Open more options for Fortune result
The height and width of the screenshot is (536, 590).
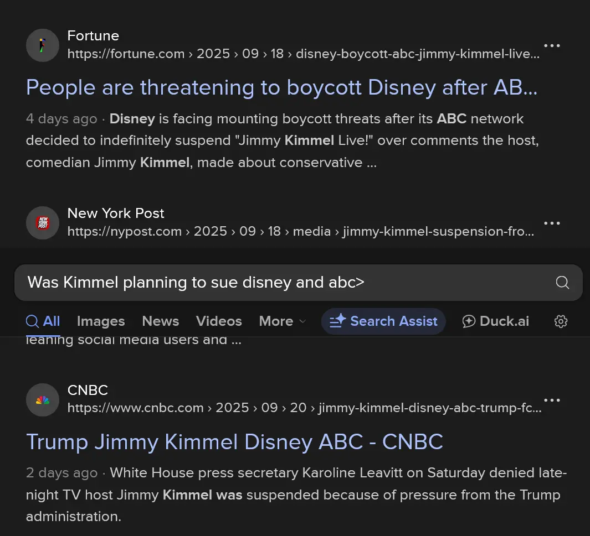(x=552, y=46)
